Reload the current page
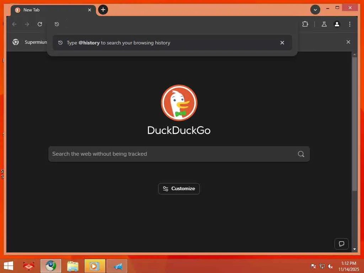The image size is (364, 273). [x=40, y=24]
